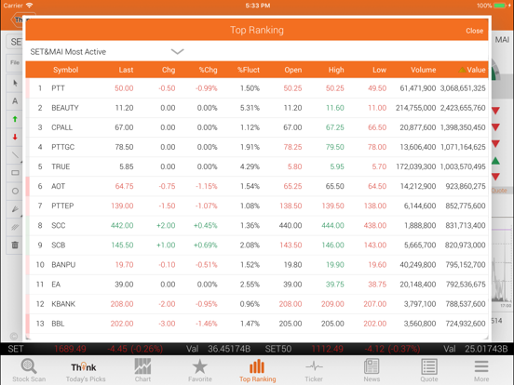Viewport: 514px width, 385px height.
Task: Close the Top Ranking panel
Action: (474, 31)
